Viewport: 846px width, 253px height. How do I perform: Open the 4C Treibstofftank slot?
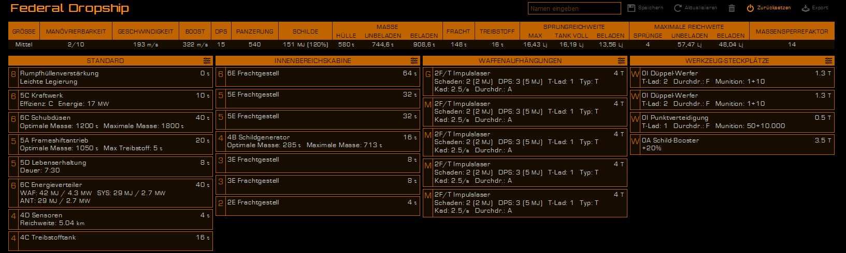click(110, 241)
